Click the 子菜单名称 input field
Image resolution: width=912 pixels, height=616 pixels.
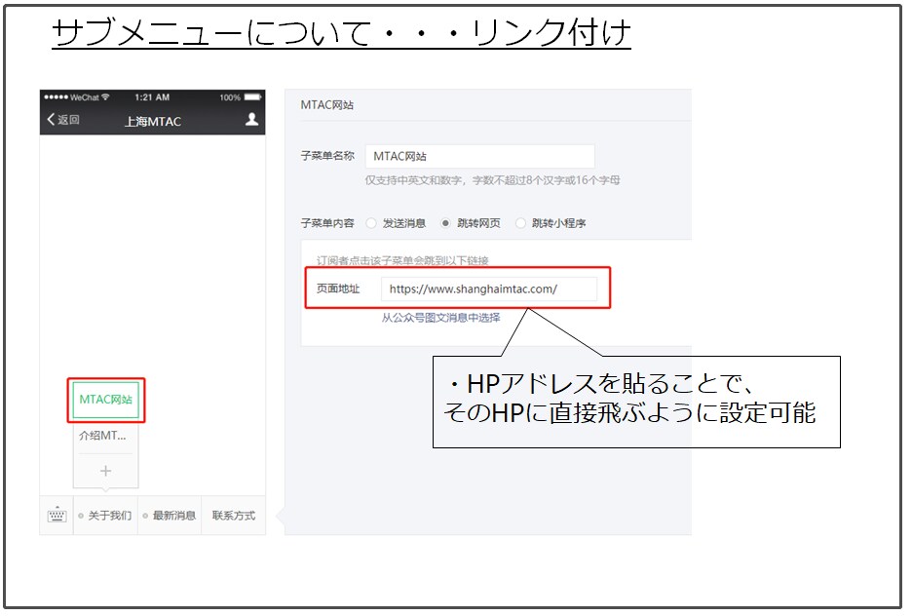pos(479,157)
